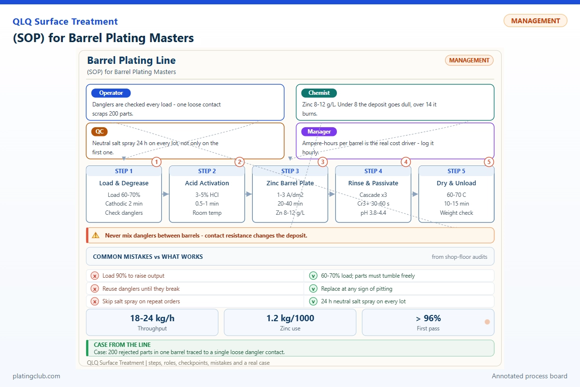Click the Barrel Plating Line card title

pyautogui.click(x=131, y=60)
